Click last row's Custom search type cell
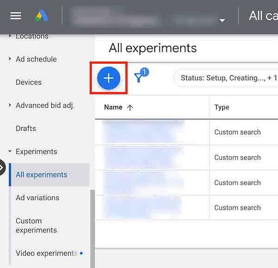278x268 pixels. tap(237, 208)
